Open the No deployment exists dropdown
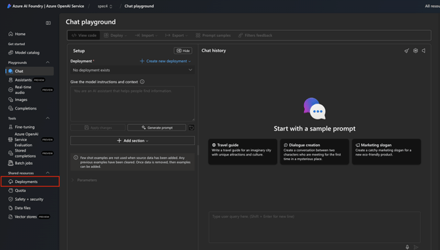Screen dimensions: 440x250 click(132, 70)
